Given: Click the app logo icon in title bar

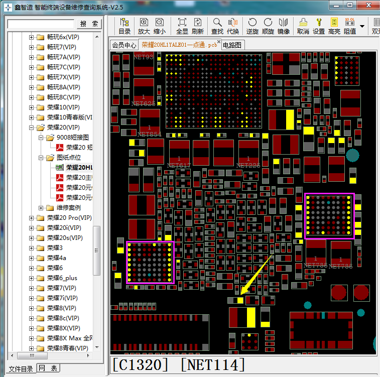Looking at the screenshot, I should (x=8, y=8).
